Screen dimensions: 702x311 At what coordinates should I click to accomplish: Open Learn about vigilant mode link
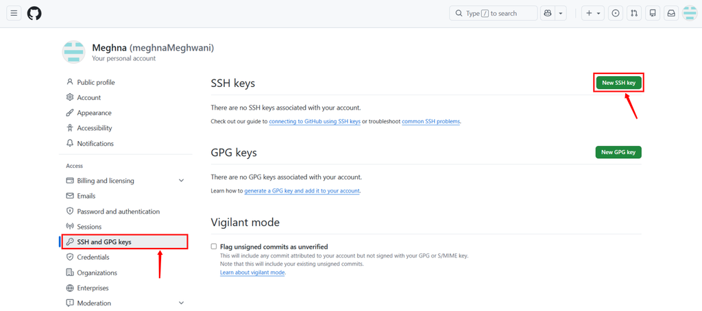pyautogui.click(x=252, y=272)
